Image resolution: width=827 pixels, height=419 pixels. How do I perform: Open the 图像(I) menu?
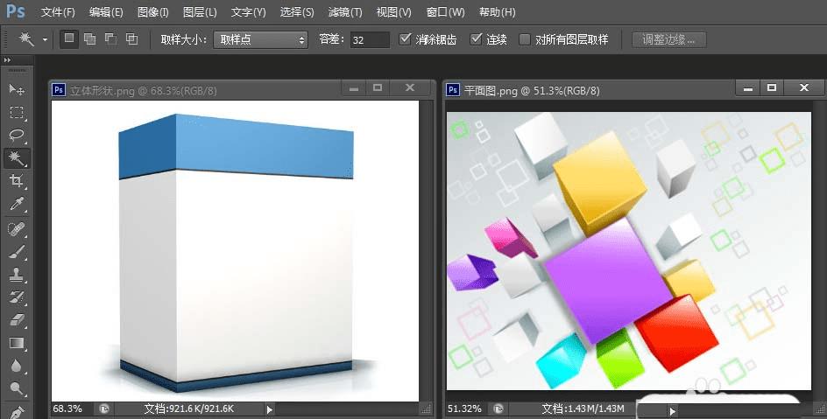pyautogui.click(x=153, y=11)
